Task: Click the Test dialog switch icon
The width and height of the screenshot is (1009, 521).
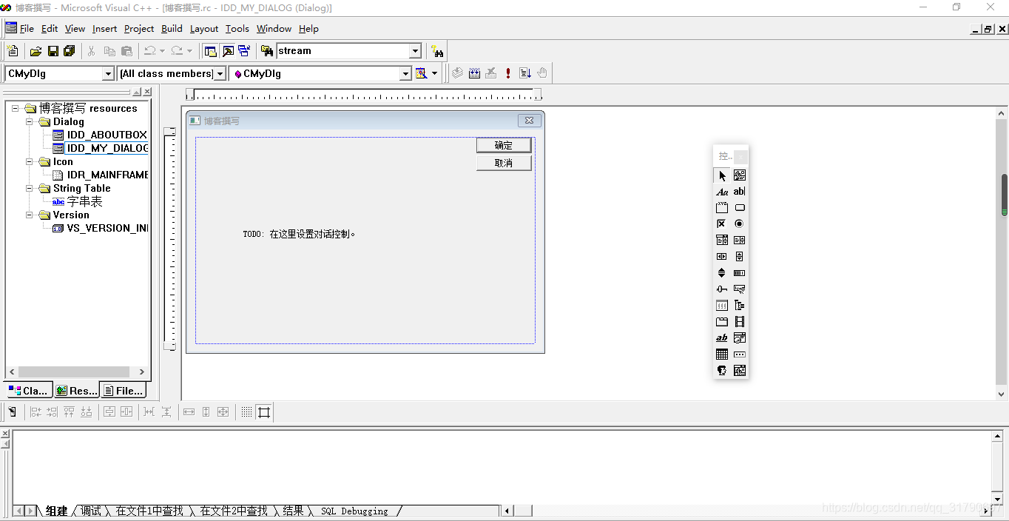Action: point(13,411)
